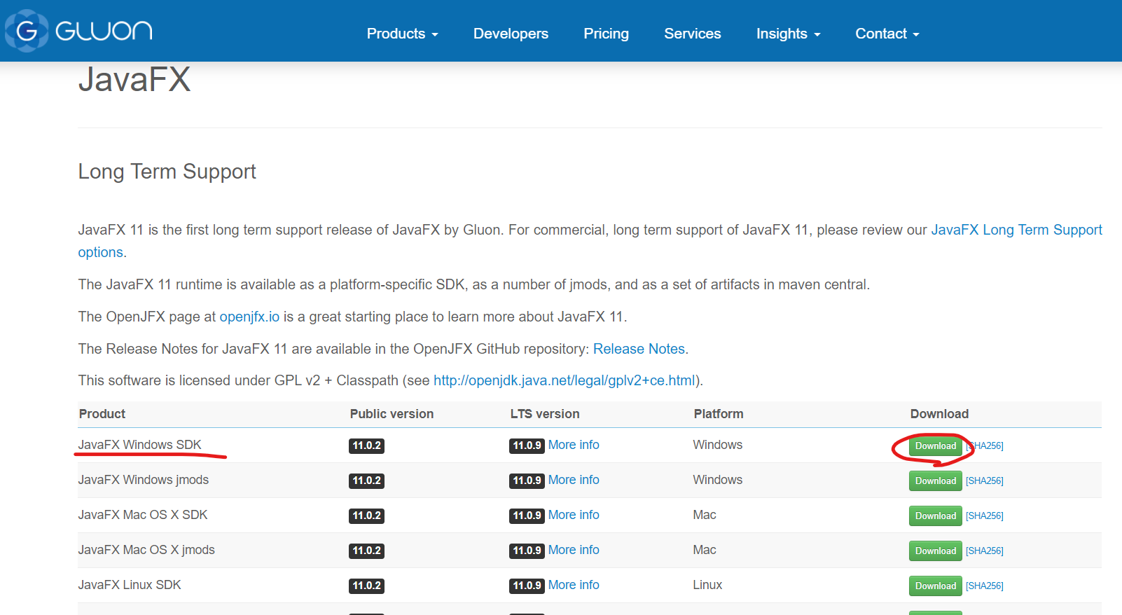
Task: Open the Products dropdown menu
Action: coord(402,34)
